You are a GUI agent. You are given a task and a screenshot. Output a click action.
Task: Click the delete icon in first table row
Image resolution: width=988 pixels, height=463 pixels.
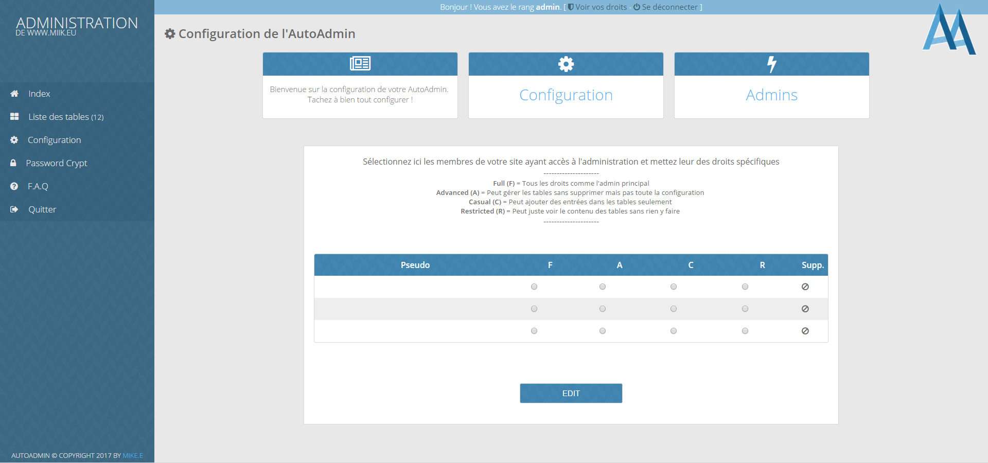[805, 287]
